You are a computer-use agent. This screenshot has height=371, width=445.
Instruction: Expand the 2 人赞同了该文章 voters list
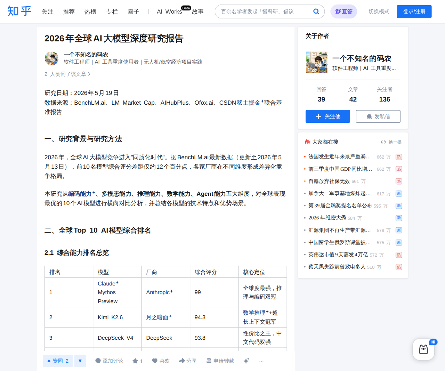[67, 74]
